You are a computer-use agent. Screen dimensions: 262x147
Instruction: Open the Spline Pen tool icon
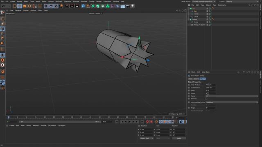pyautogui.click(x=88, y=6)
